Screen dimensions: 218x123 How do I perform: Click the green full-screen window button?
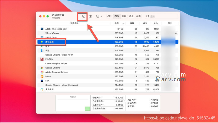click(47, 16)
